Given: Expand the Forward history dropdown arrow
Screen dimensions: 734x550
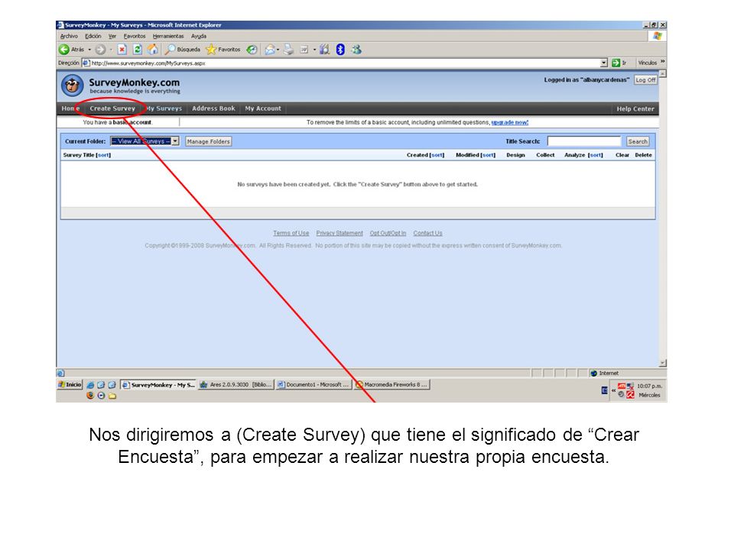Looking at the screenshot, I should click(x=111, y=50).
